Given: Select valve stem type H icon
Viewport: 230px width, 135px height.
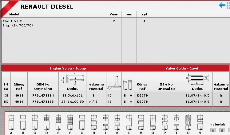Looking at the screenshot, I should coord(93,122).
